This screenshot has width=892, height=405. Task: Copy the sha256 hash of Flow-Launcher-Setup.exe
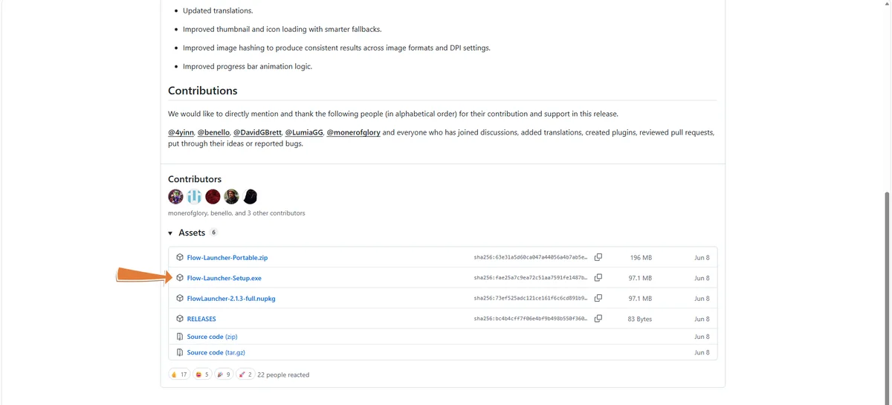point(598,278)
